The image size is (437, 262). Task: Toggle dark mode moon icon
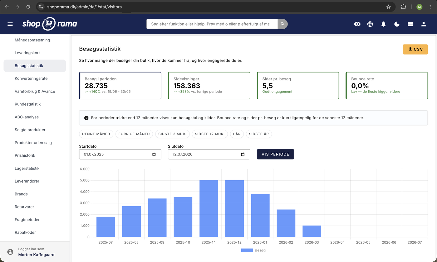[x=397, y=24]
